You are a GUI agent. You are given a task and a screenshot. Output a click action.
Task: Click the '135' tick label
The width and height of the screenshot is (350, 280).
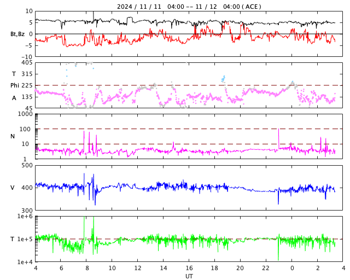coord(27,97)
